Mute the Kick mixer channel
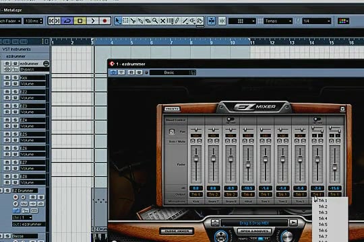This screenshot has width=364, height=242. point(200,141)
